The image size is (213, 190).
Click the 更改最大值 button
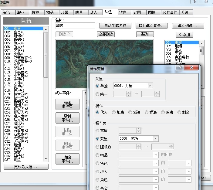click(x=26, y=167)
